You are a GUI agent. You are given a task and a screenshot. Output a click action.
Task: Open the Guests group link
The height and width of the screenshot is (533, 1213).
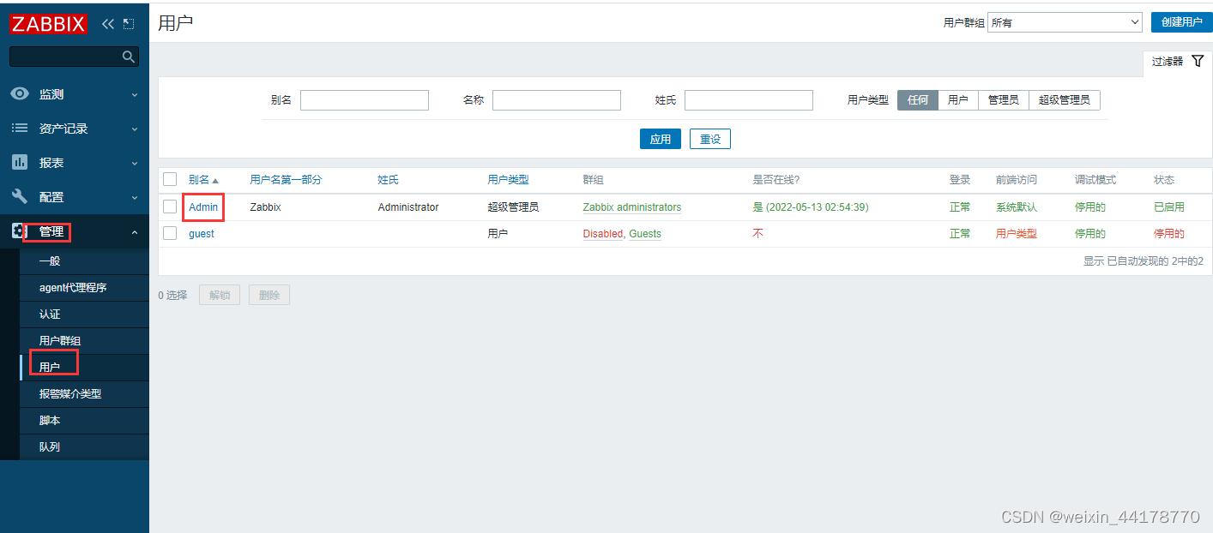645,234
